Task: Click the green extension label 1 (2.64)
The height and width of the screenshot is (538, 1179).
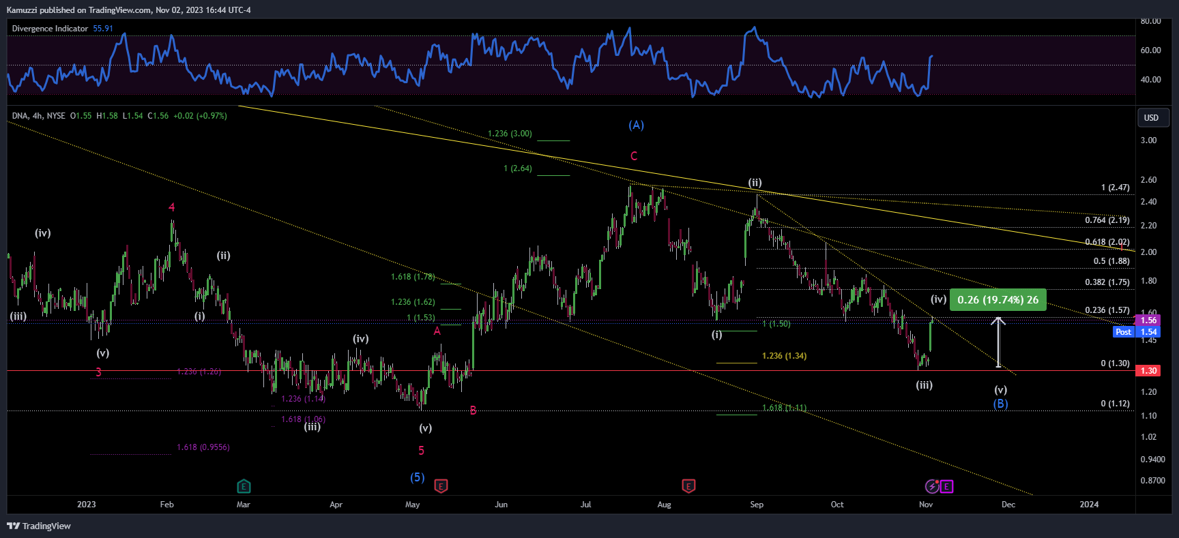Action: pyautogui.click(x=518, y=168)
